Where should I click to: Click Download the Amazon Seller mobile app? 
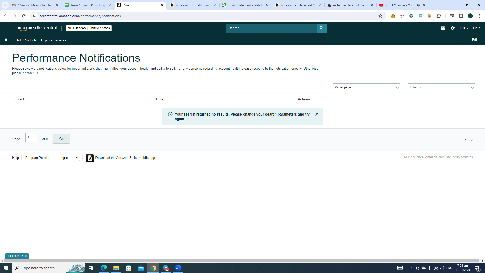point(125,158)
